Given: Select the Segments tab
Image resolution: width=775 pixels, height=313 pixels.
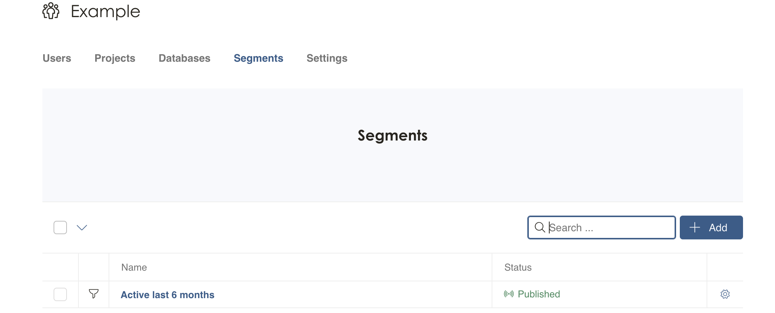Looking at the screenshot, I should 258,58.
